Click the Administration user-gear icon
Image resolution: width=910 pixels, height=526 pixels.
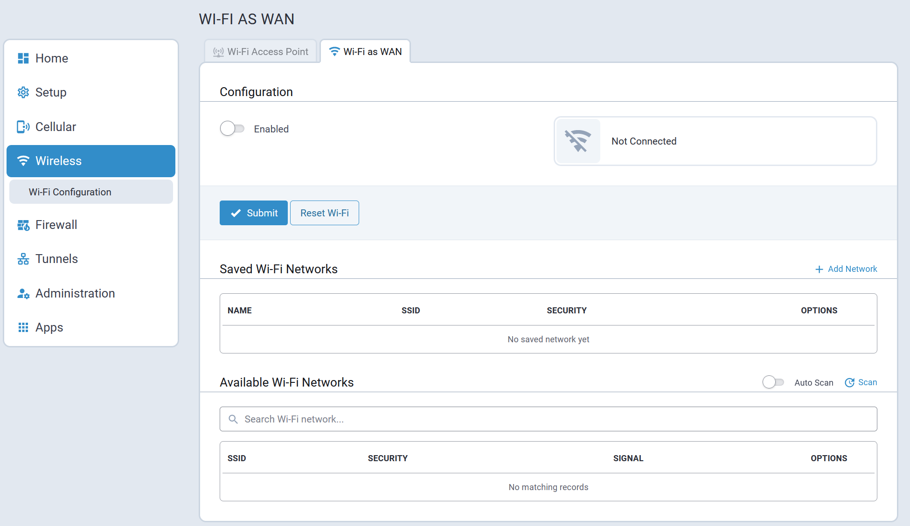[23, 293]
